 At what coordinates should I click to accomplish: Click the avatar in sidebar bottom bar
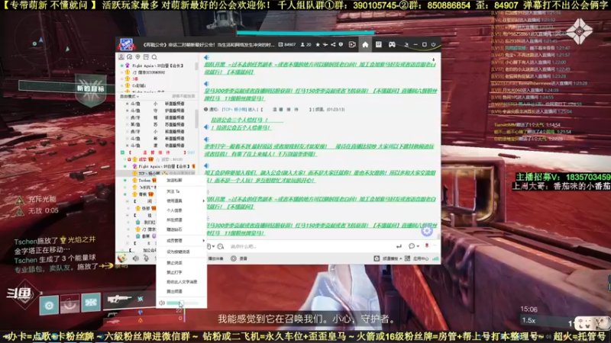pyautogui.click(x=122, y=258)
